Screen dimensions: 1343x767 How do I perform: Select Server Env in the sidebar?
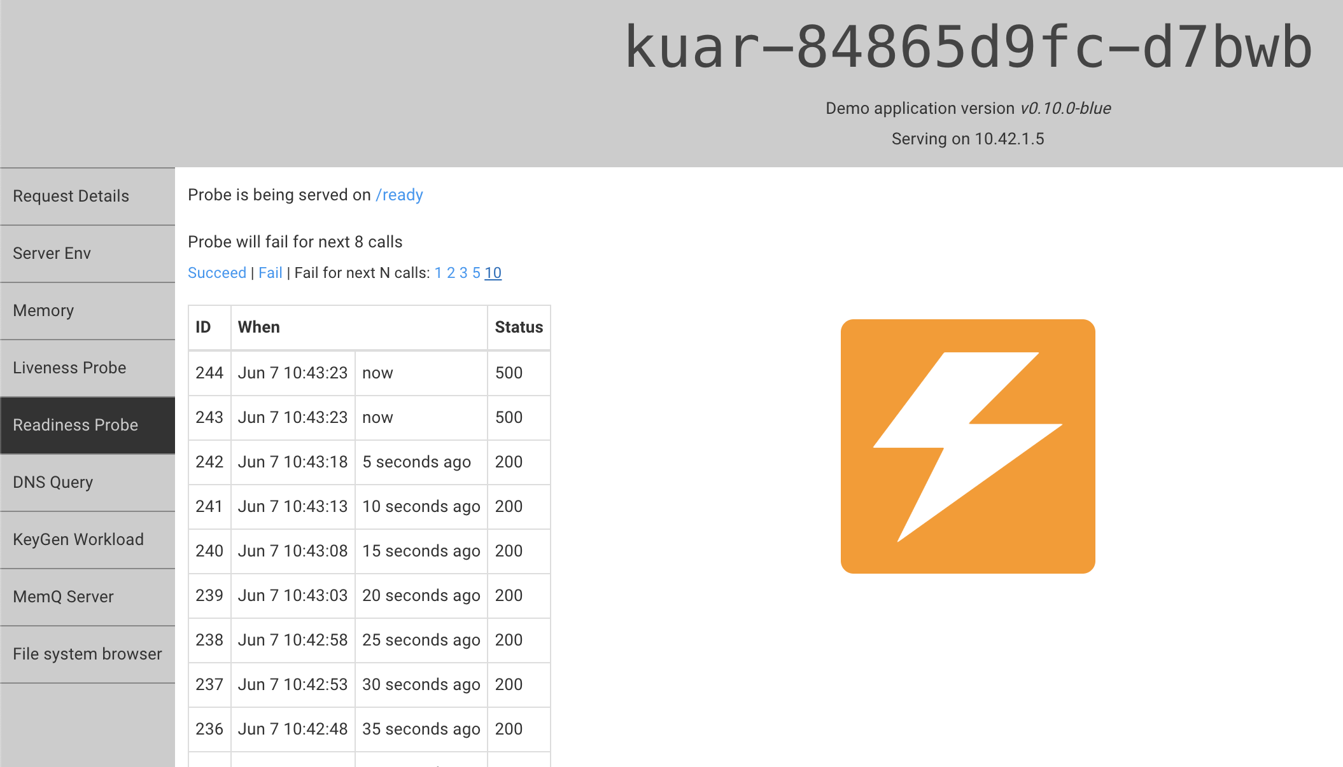click(51, 253)
